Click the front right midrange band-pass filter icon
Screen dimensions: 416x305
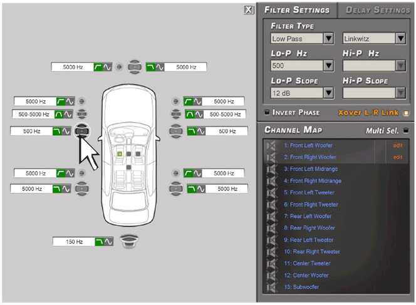tap(190, 115)
